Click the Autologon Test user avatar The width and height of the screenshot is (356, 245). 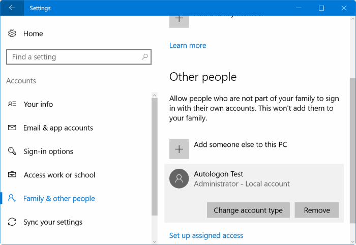point(179,178)
